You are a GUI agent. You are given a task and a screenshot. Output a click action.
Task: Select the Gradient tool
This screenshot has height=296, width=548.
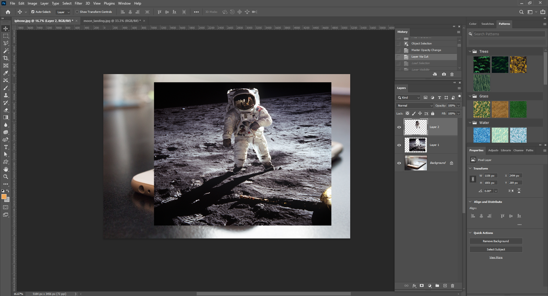click(x=6, y=117)
